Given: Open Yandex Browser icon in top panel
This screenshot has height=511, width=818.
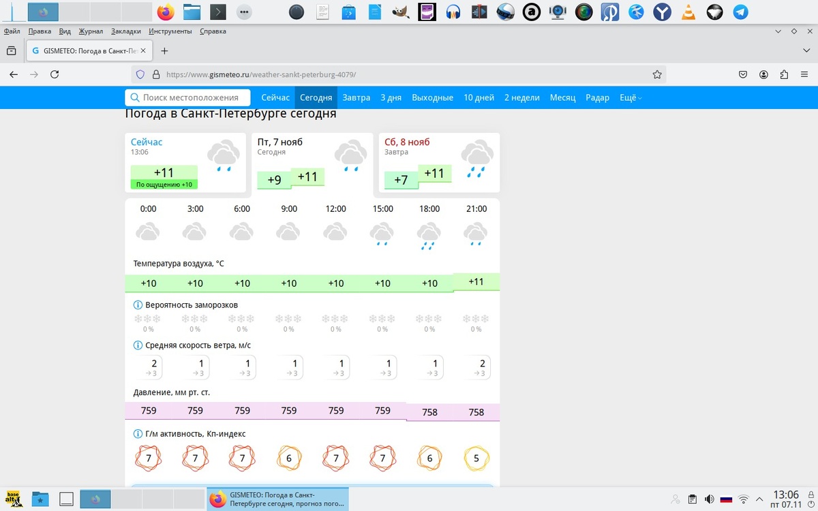Looking at the screenshot, I should 662,12.
